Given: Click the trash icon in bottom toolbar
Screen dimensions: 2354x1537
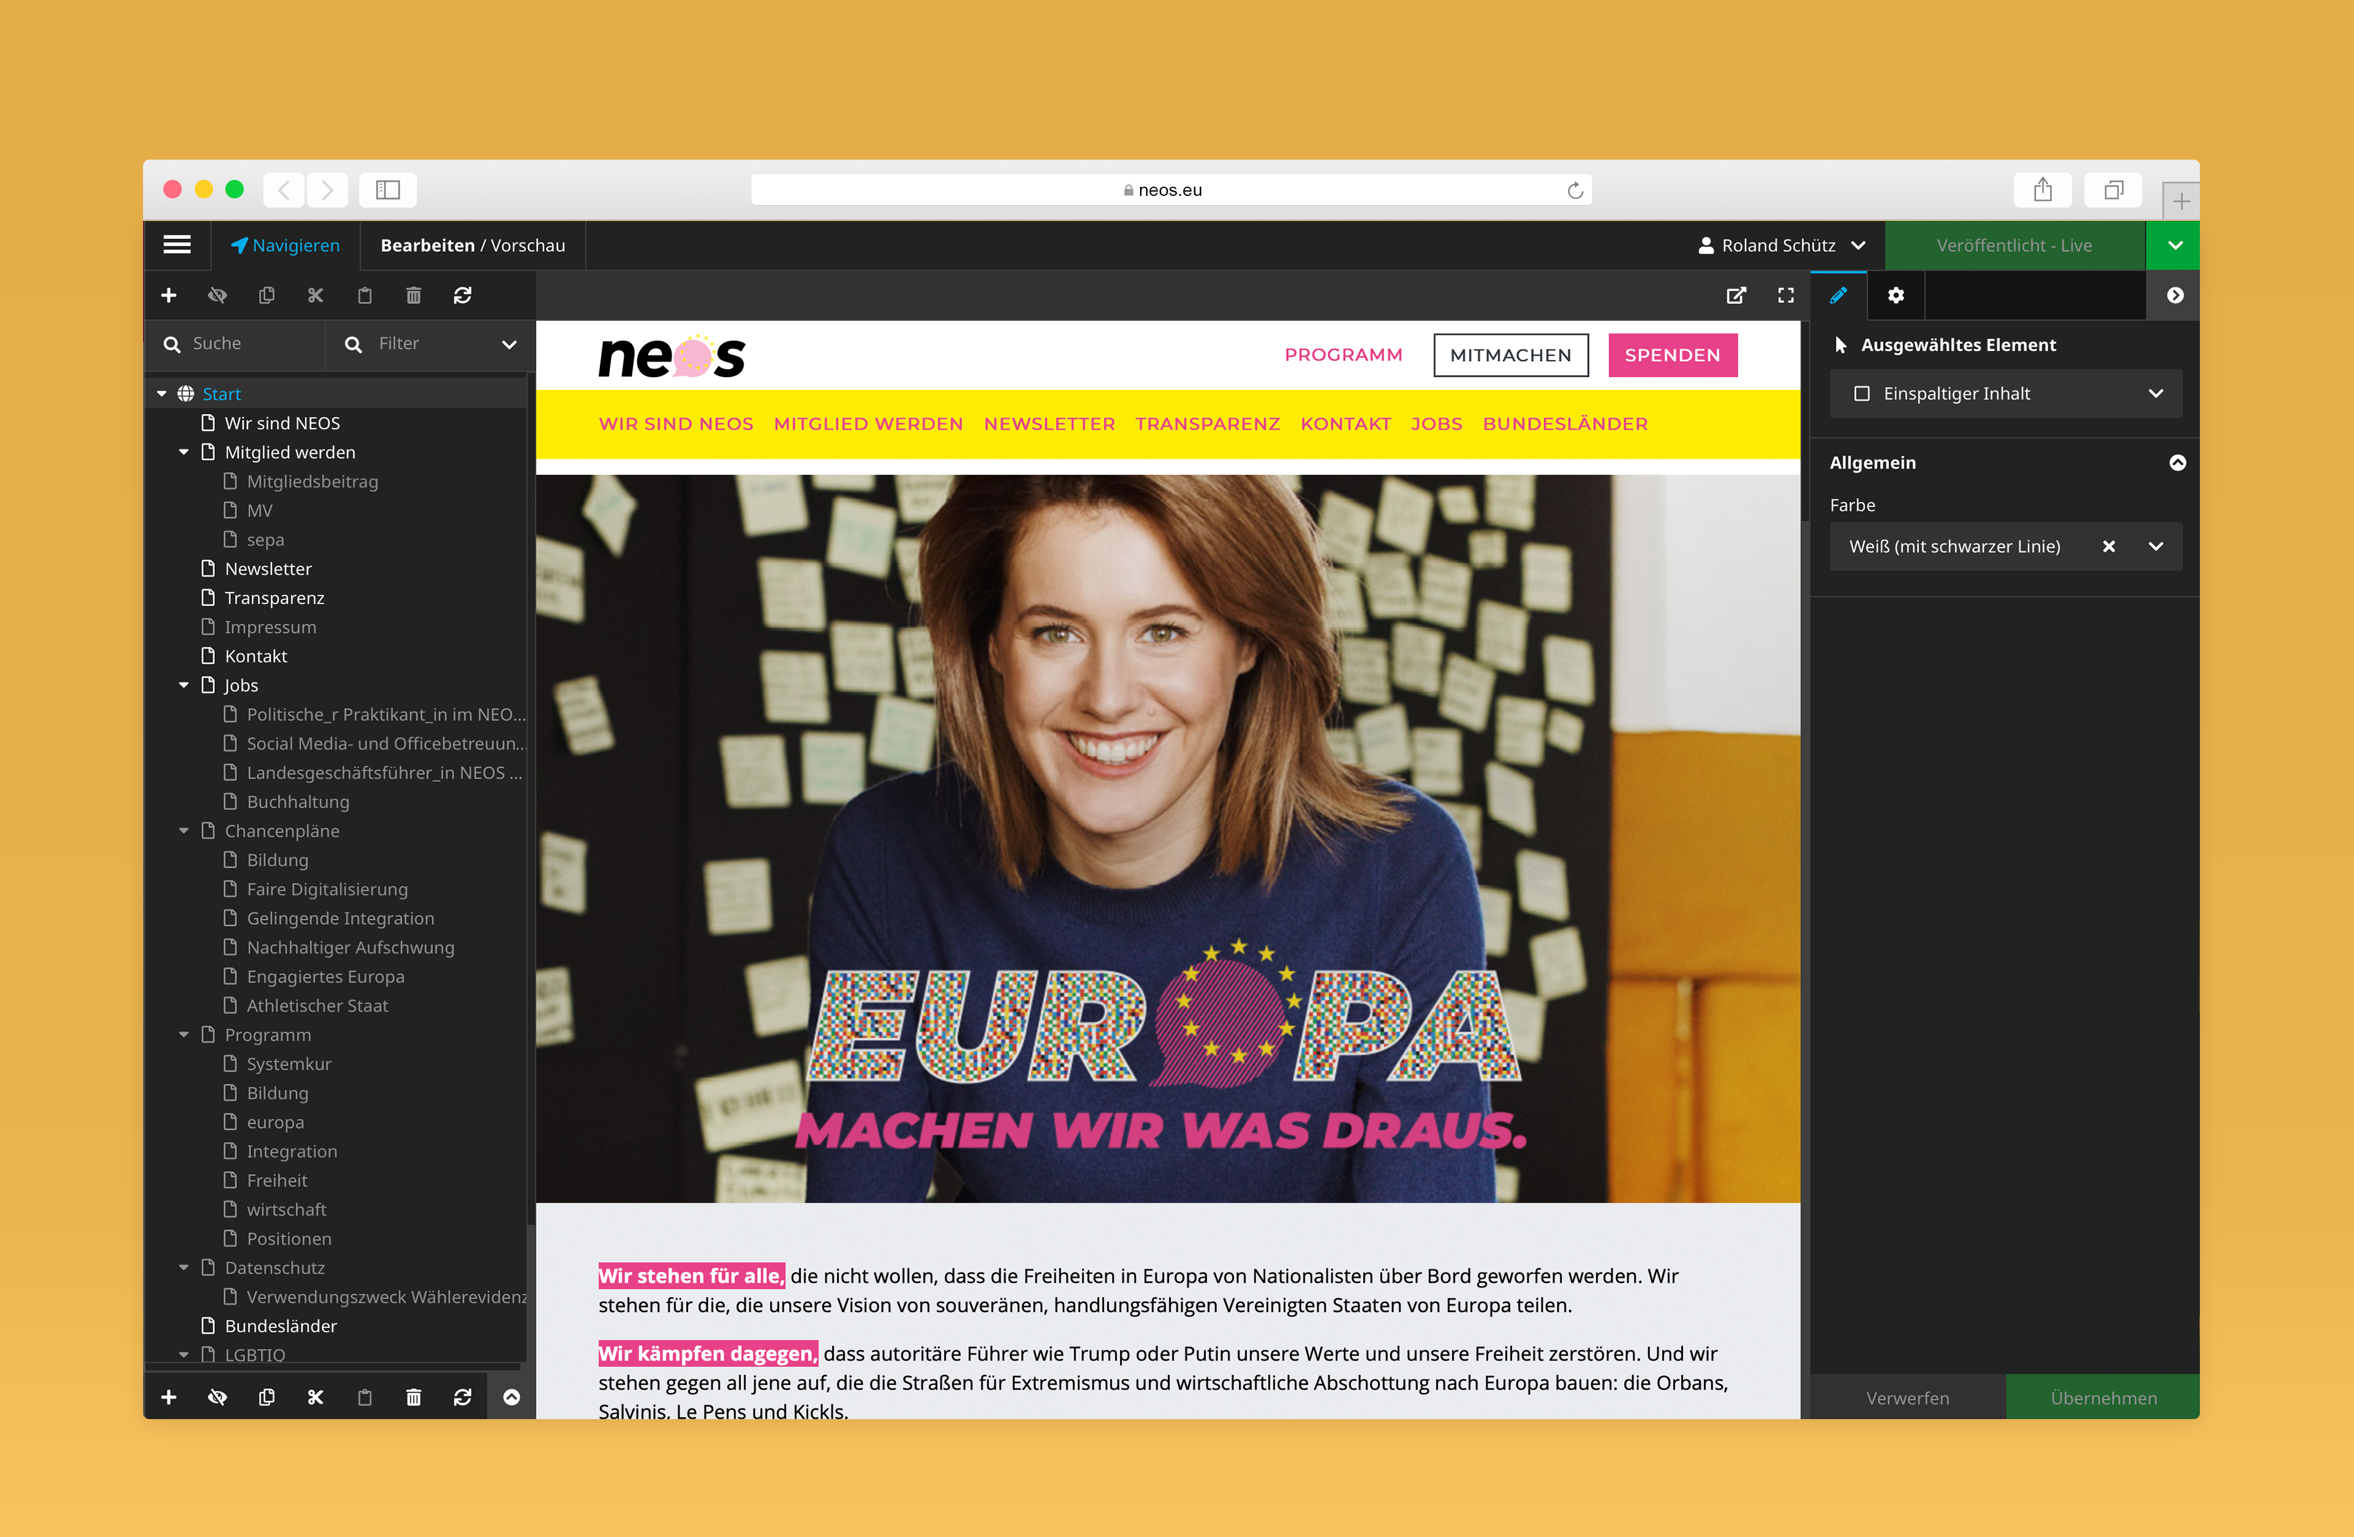Looking at the screenshot, I should [x=413, y=1396].
